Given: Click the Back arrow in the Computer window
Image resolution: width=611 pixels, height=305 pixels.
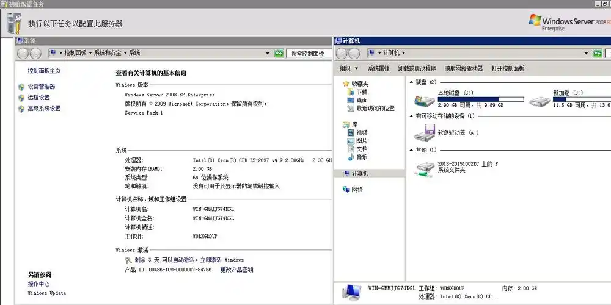Looking at the screenshot, I should [342, 54].
